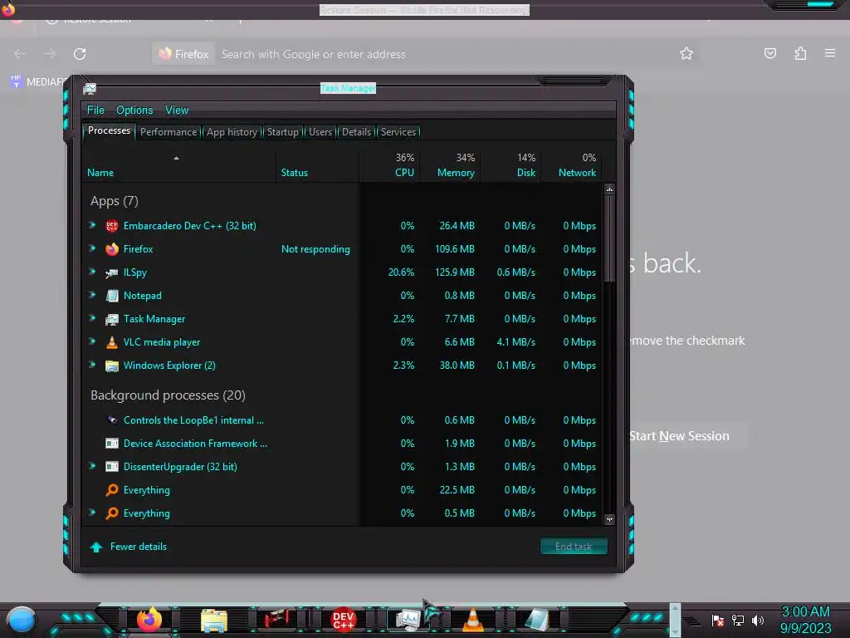Viewport: 850px width, 638px height.
Task: Click the Not responding status text
Action: (315, 249)
